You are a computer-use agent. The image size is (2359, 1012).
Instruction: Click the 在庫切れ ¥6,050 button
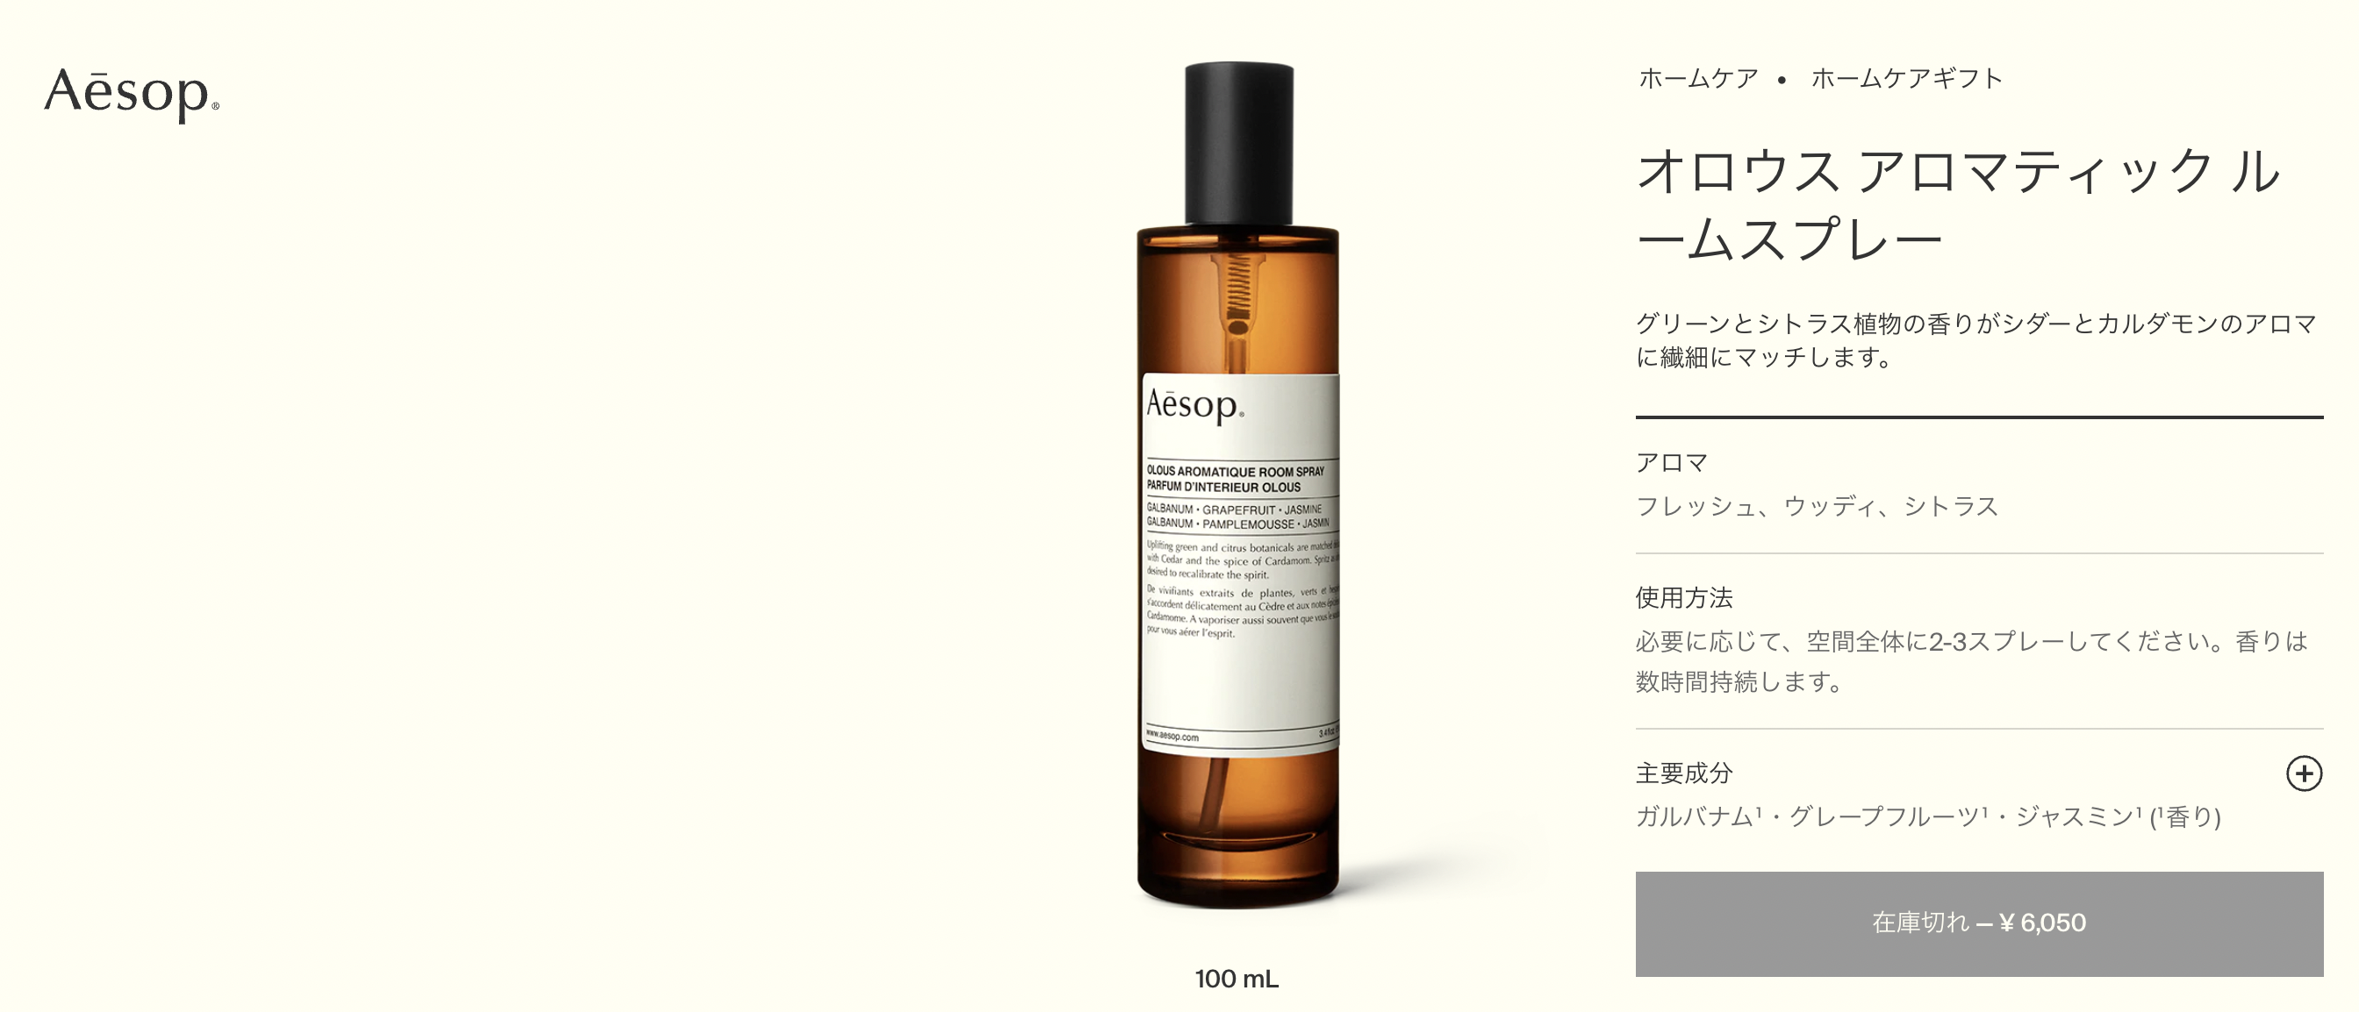pos(1979,923)
